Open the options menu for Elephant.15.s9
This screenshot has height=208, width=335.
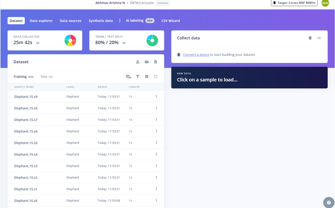[156, 96]
